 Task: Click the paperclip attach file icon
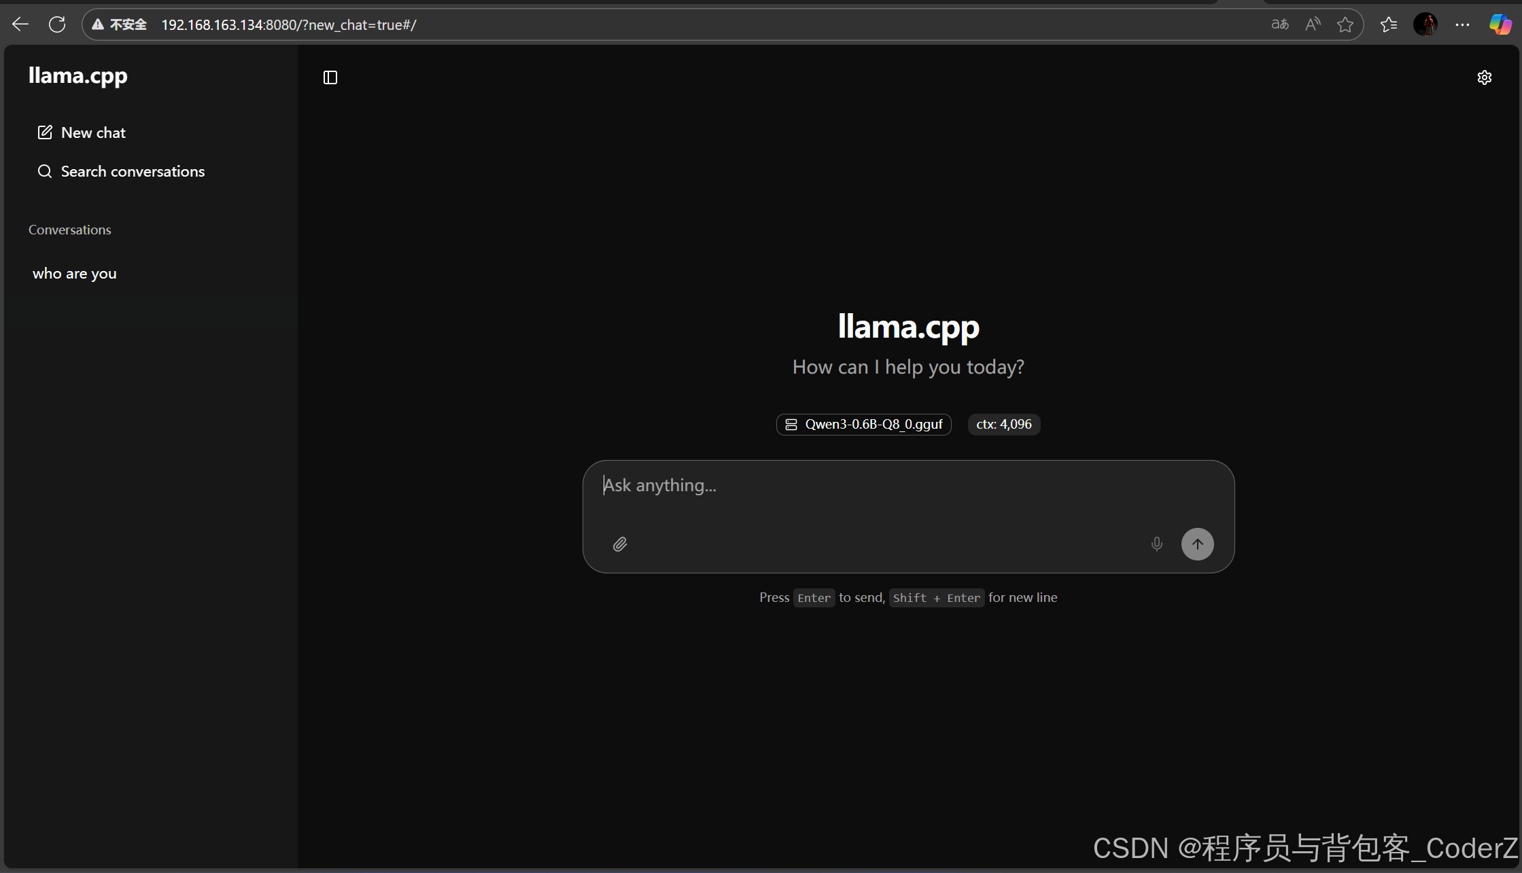[x=620, y=544]
